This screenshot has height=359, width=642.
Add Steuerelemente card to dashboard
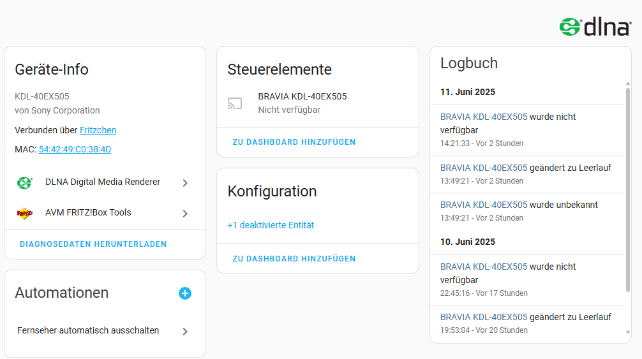(294, 142)
